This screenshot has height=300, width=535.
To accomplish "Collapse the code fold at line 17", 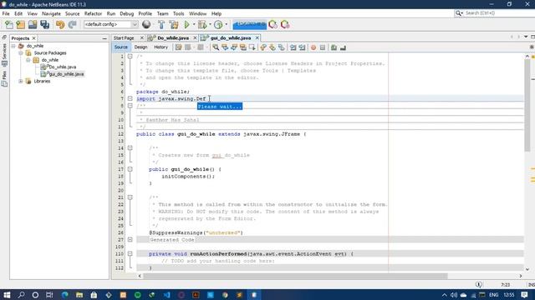I will pos(130,169).
